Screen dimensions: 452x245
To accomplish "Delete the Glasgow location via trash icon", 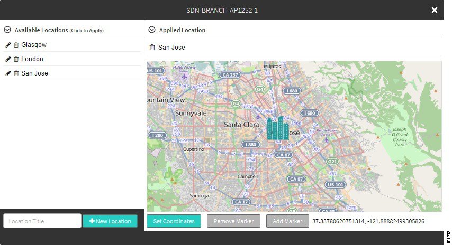I will [x=16, y=45].
